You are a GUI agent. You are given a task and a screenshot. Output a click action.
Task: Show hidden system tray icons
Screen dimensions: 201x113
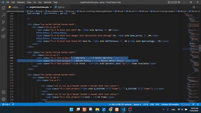(x=164, y=110)
